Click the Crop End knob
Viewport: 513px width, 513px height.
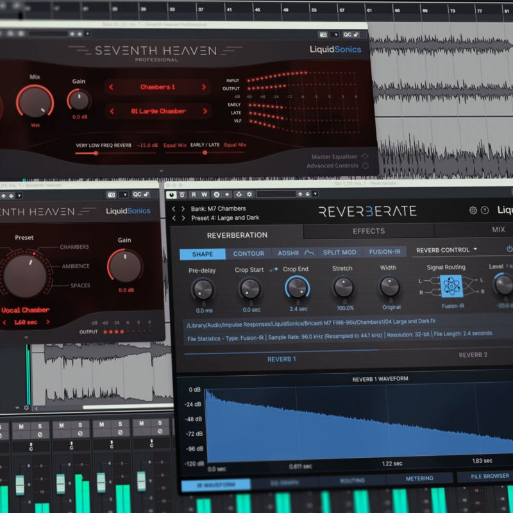tap(298, 288)
